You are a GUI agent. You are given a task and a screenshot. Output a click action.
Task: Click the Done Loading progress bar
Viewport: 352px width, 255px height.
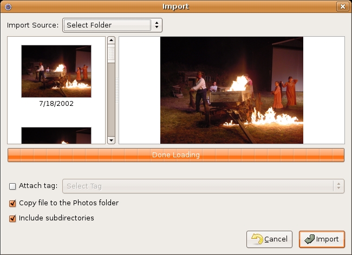(175, 155)
